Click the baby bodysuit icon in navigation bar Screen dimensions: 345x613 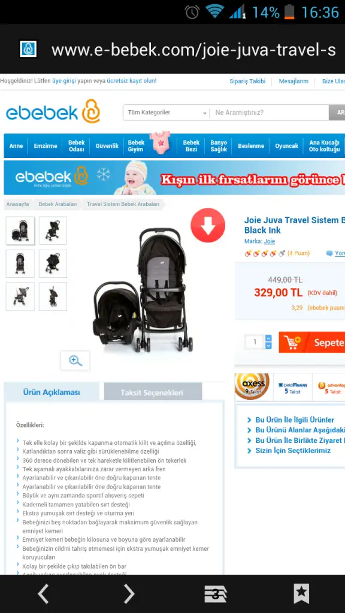coord(160,144)
